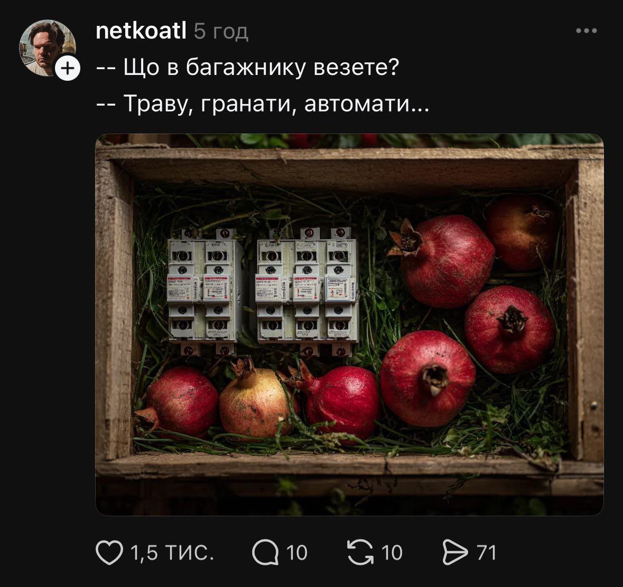The image size is (623, 587).
Task: Follow netkoatl with the plus badge
Action: pyautogui.click(x=68, y=69)
